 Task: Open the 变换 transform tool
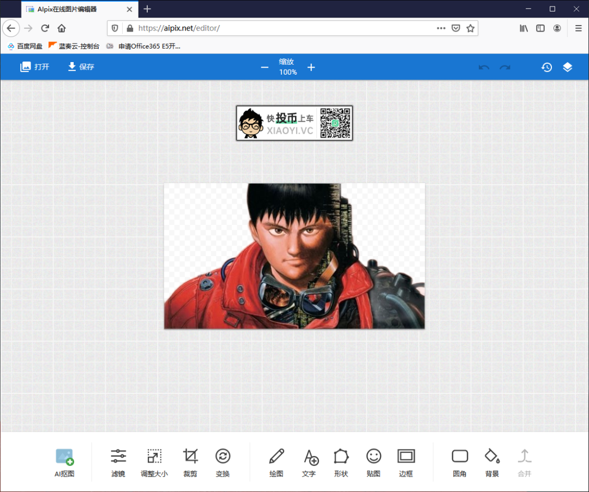coord(223,462)
